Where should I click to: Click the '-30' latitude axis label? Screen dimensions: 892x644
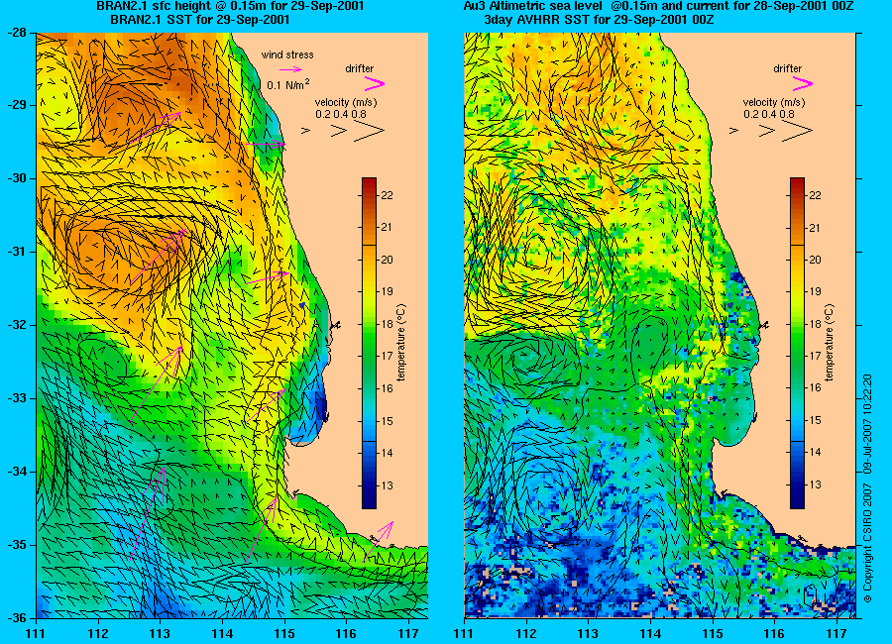point(17,178)
